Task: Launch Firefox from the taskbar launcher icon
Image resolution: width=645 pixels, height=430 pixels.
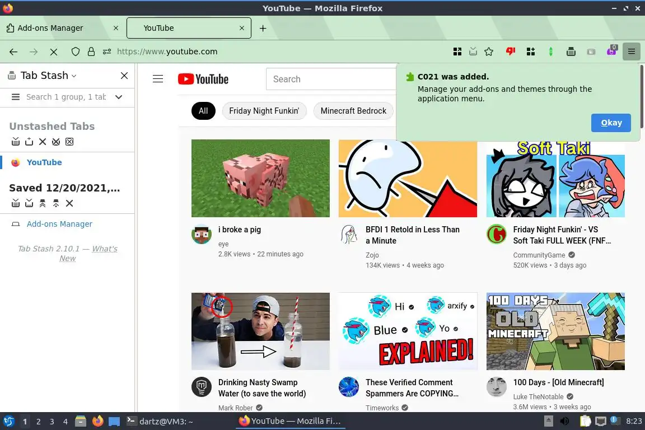Action: [97, 421]
